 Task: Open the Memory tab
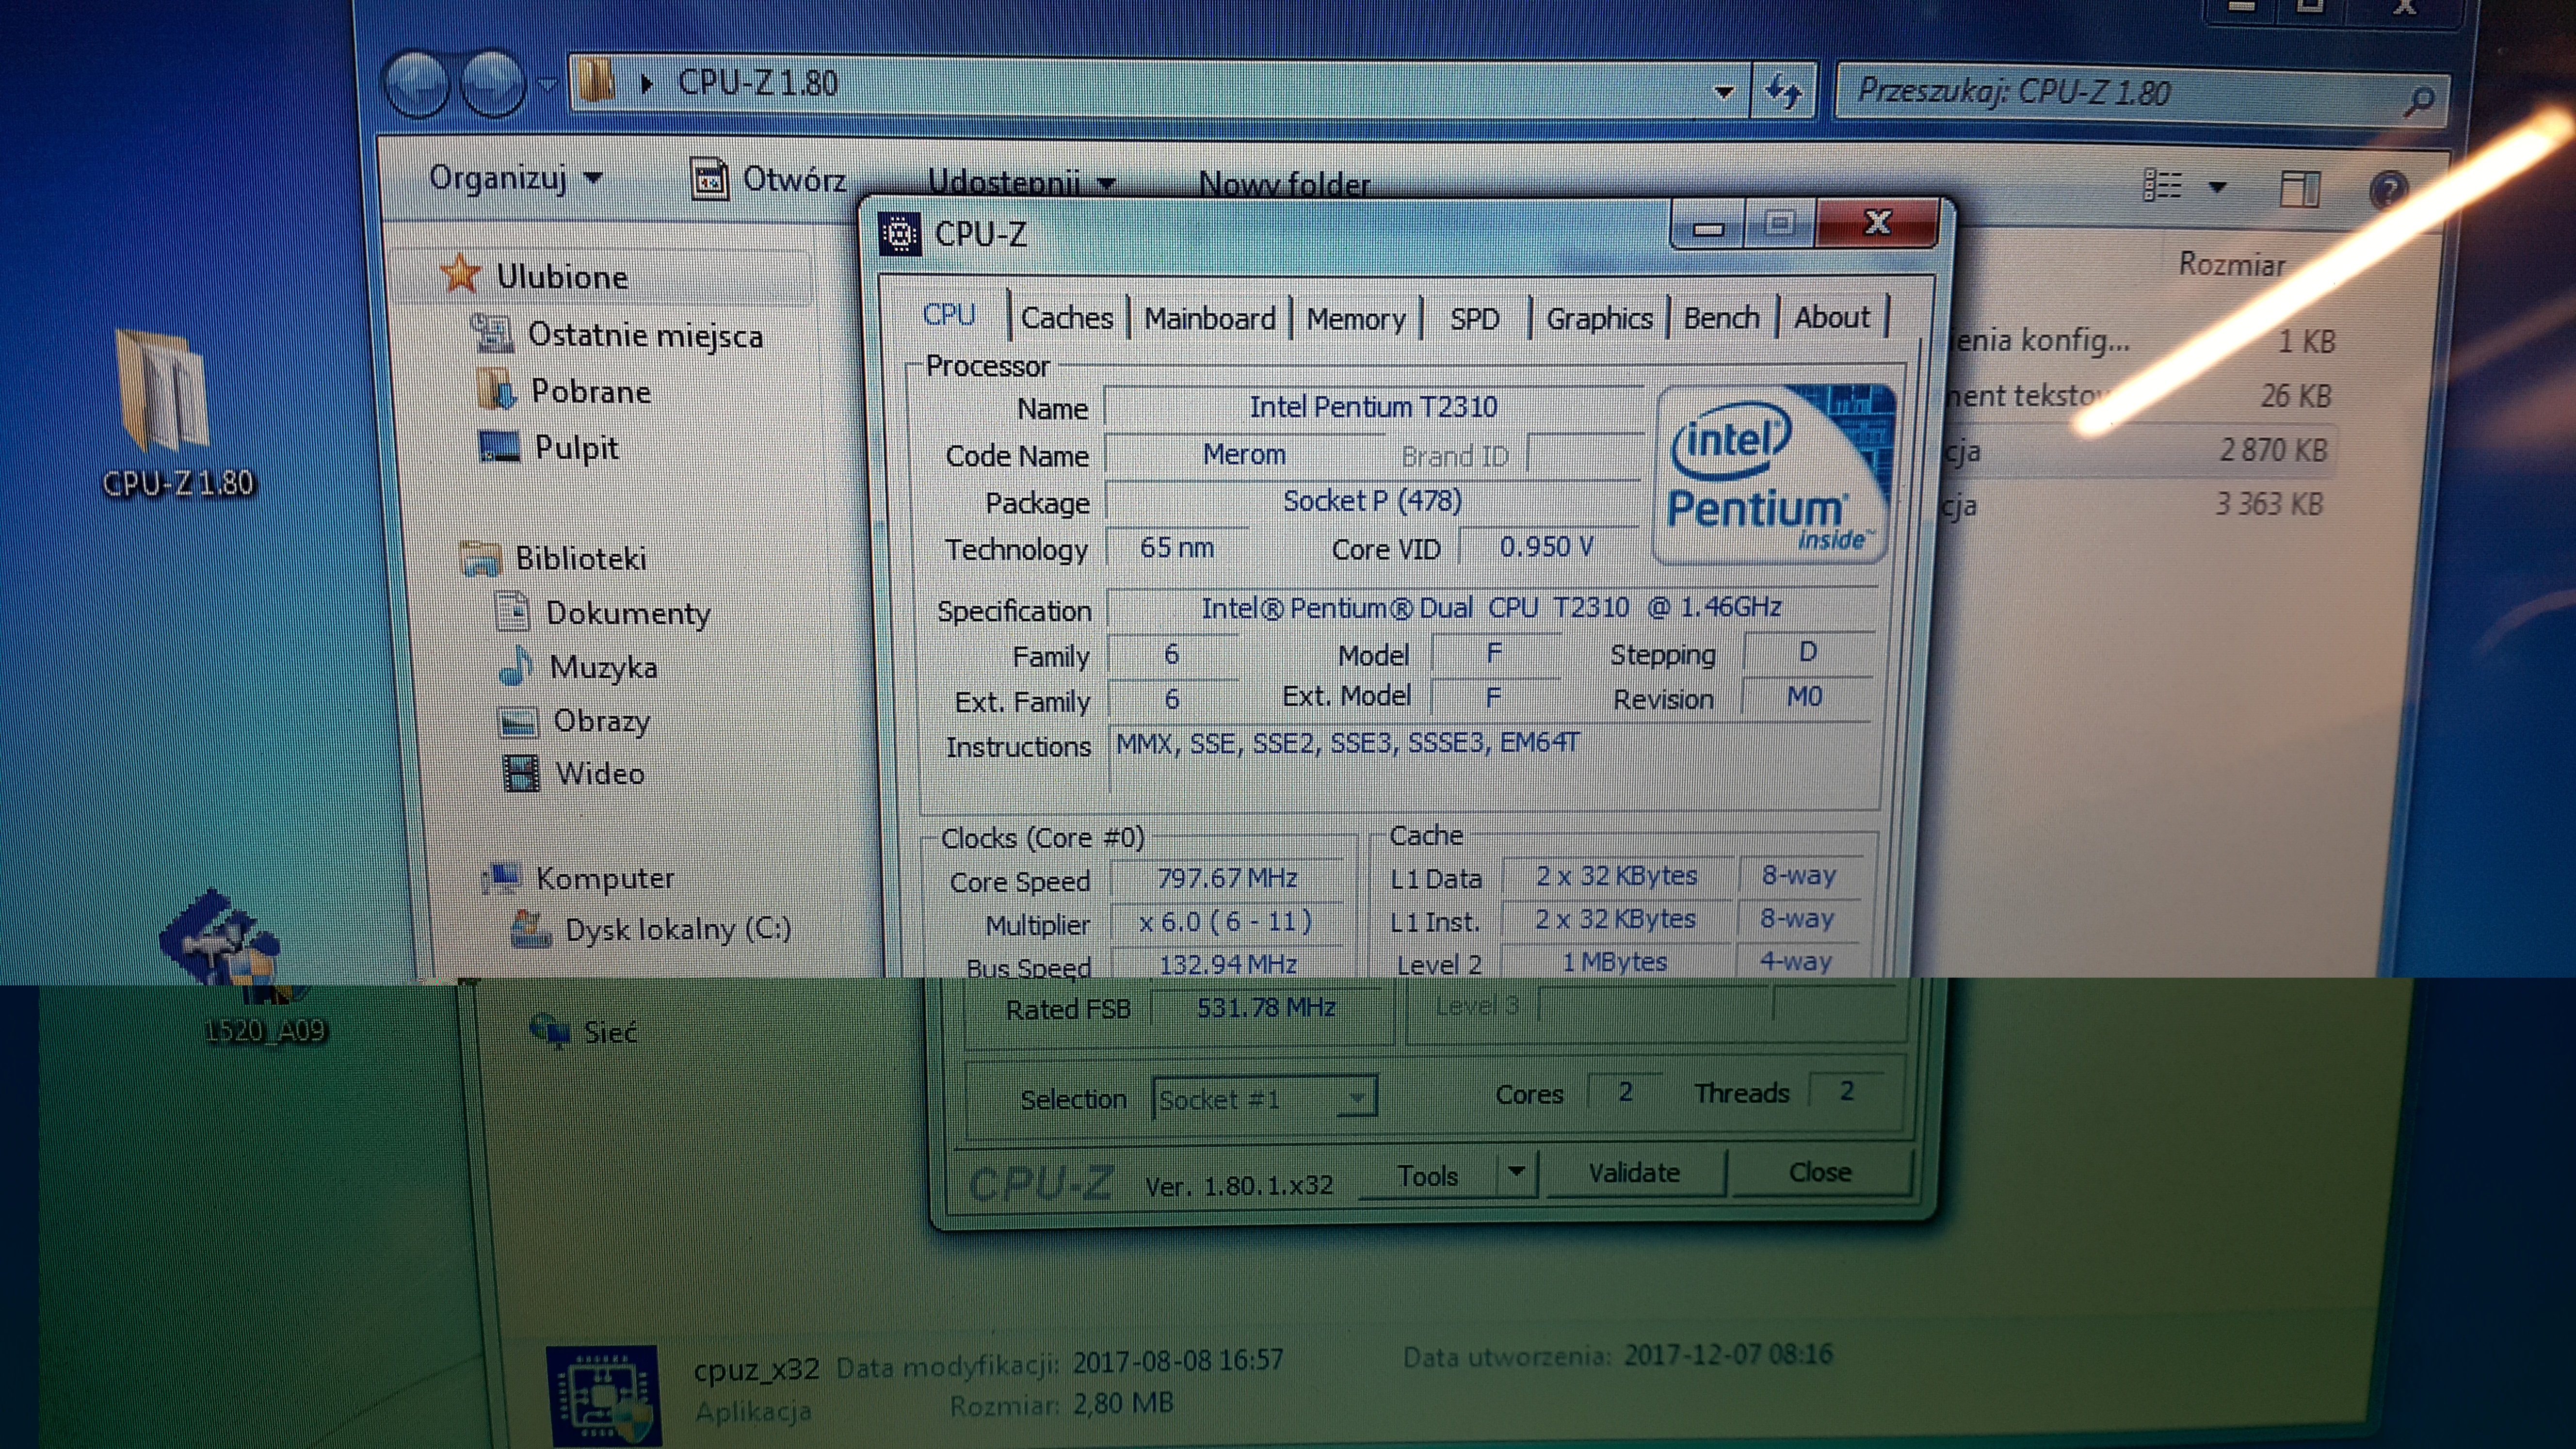click(x=1356, y=319)
